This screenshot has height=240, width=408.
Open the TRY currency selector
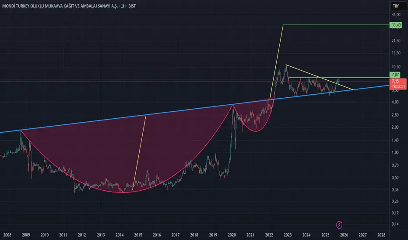point(398,6)
